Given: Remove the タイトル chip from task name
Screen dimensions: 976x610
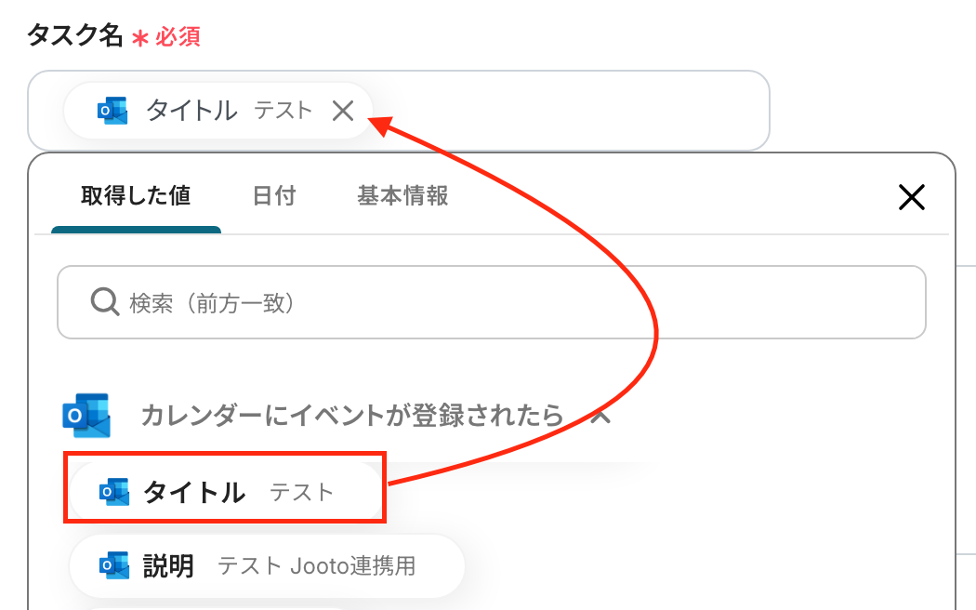Looking at the screenshot, I should [343, 112].
